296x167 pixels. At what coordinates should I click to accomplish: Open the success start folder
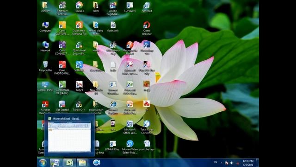tap(96, 107)
